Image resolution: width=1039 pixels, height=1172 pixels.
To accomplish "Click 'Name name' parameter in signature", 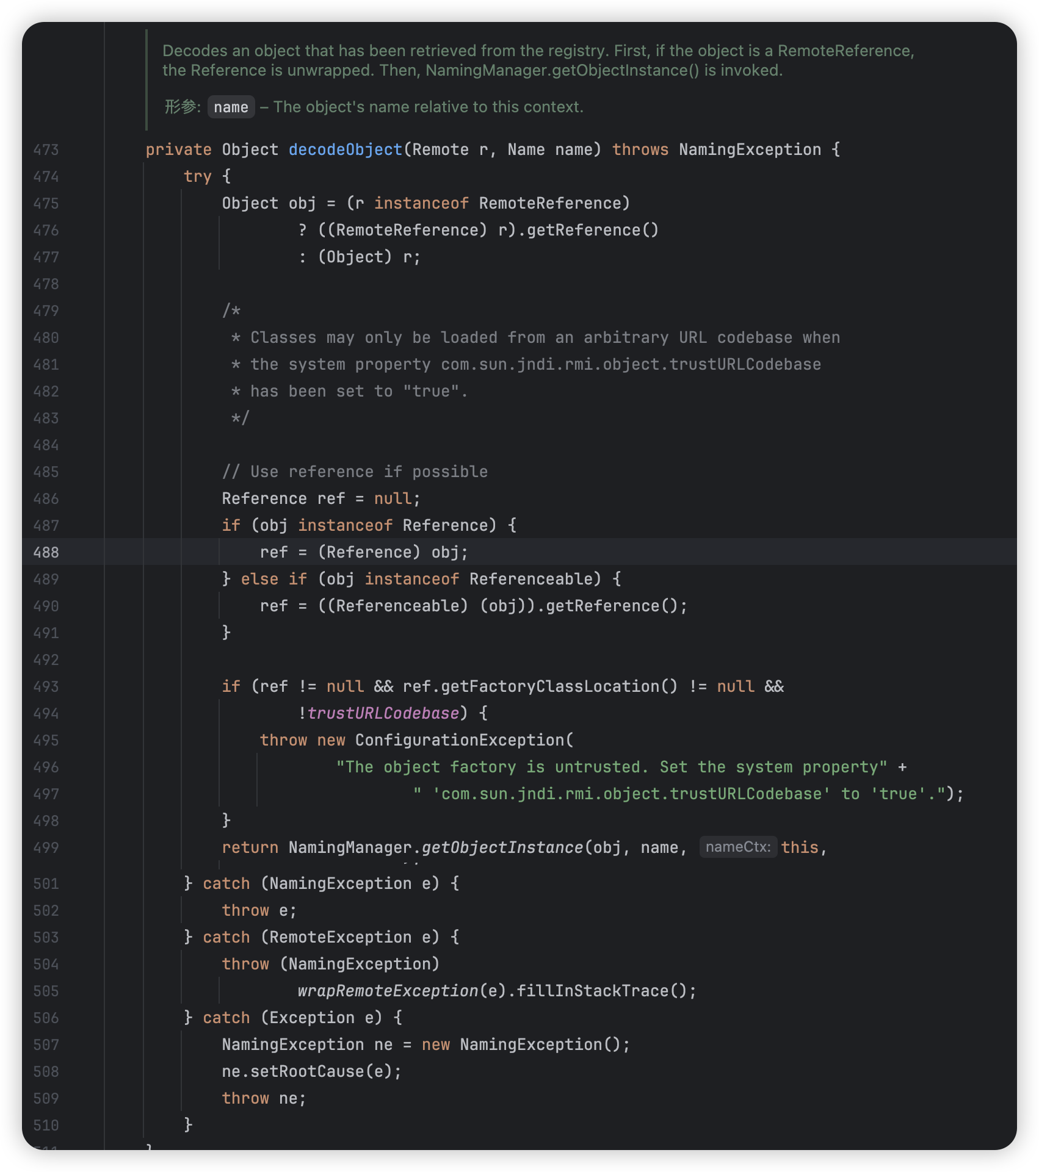I will [549, 149].
